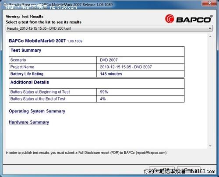Image resolution: width=219 pixels, height=177 pixels.
Task: Click the BAPCo logo icon
Action: point(170,19)
